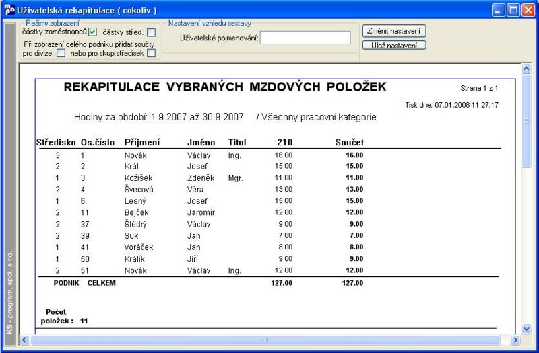Click surname Král in the table
Screen dimensions: 539x353
pos(131,166)
